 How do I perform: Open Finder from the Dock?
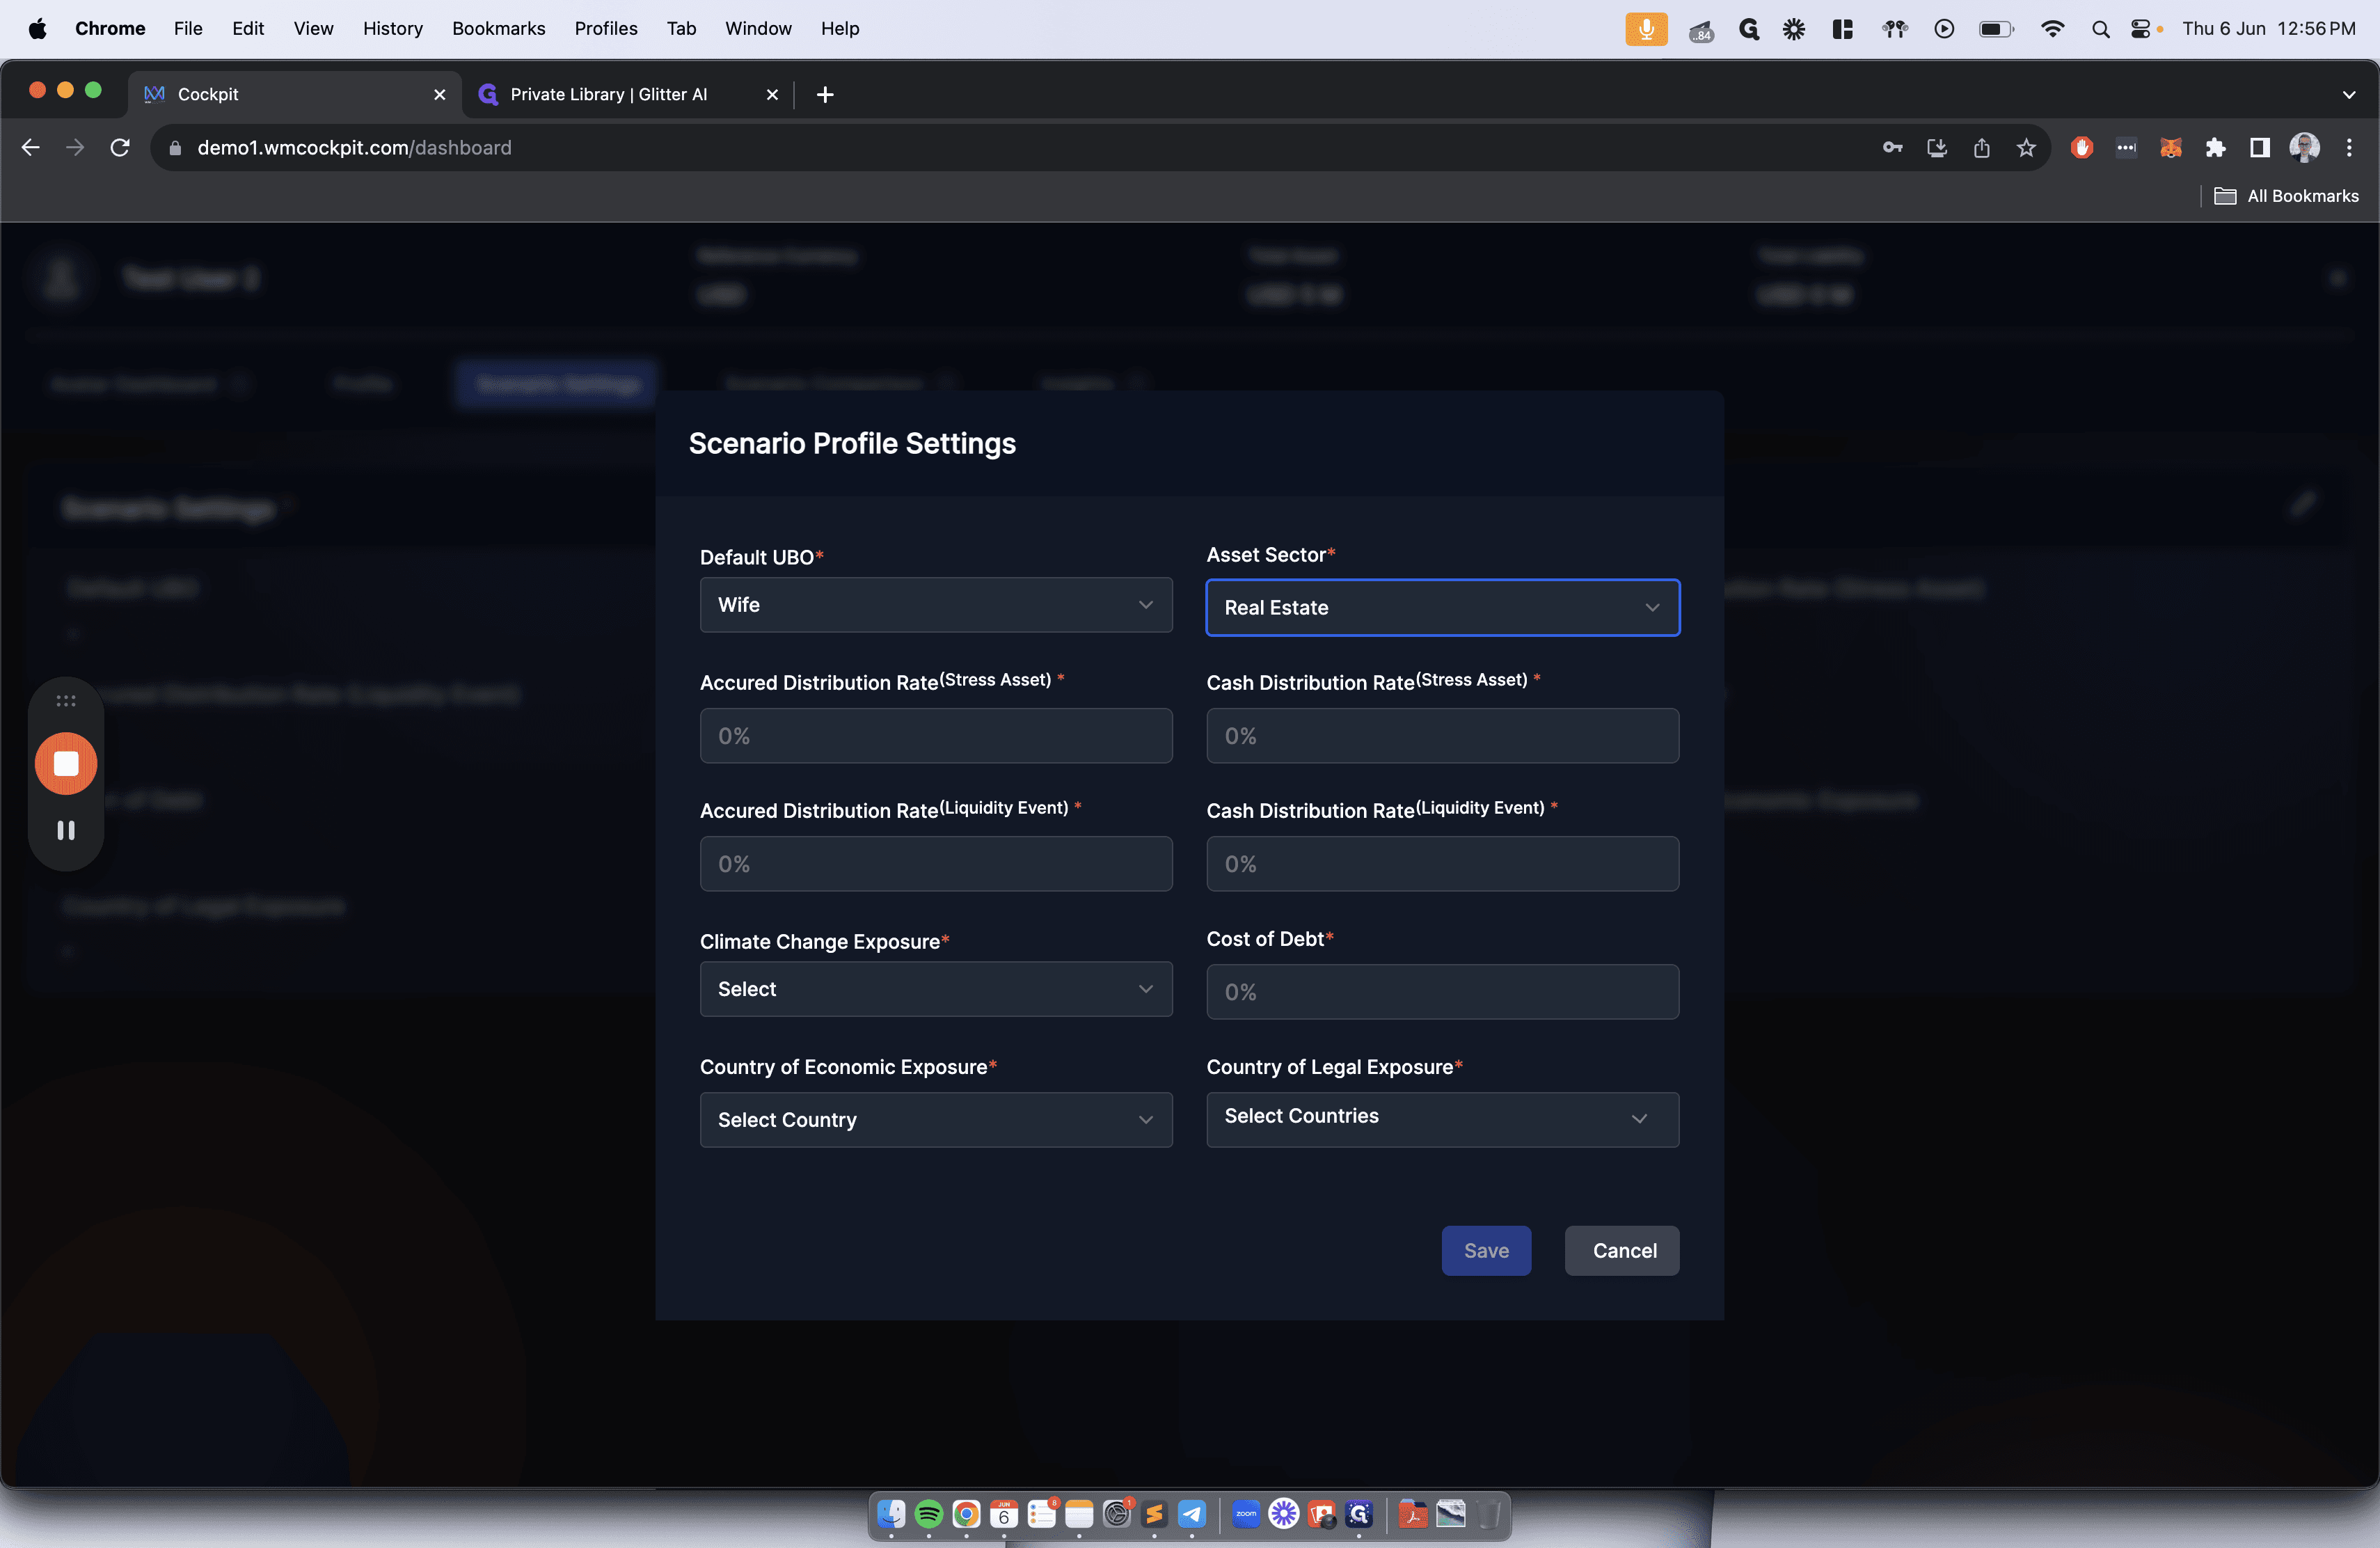[x=891, y=1514]
